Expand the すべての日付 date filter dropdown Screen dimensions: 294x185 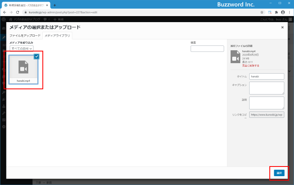click(x=21, y=48)
